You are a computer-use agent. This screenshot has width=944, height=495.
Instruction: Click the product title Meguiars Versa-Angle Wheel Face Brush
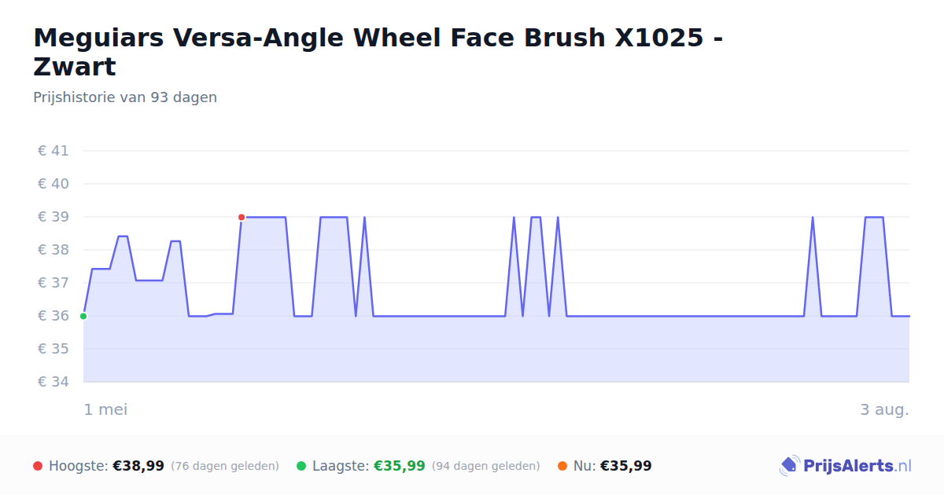(378, 52)
